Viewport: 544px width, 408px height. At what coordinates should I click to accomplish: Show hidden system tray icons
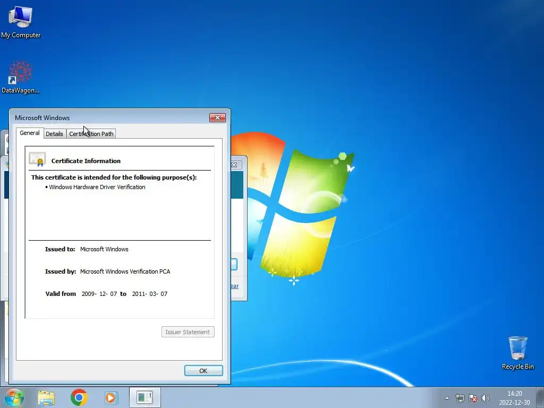(x=447, y=398)
